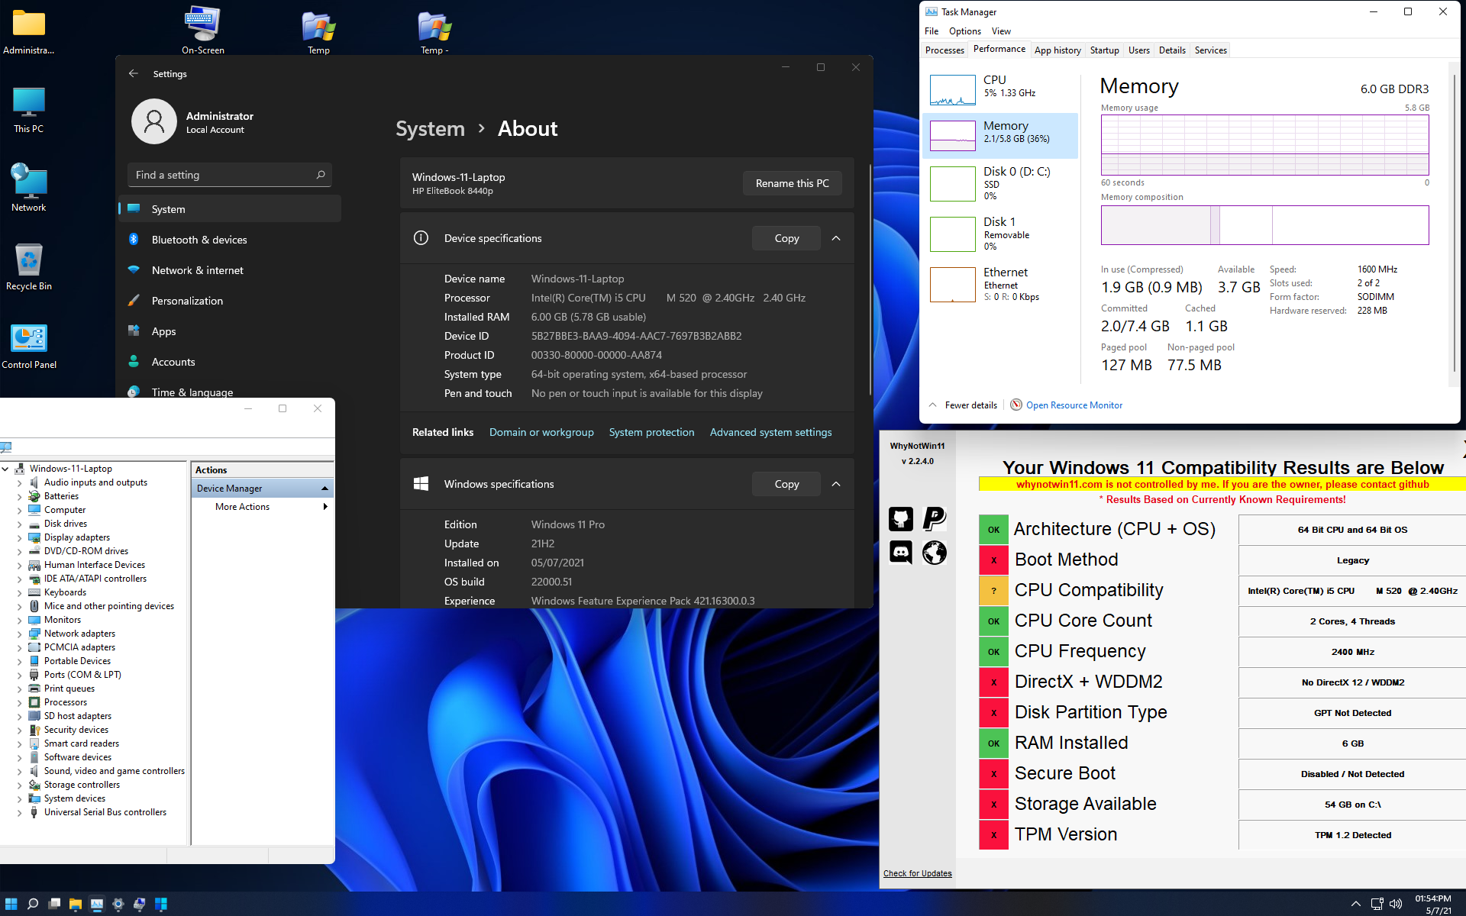Open Bluetooth & devices settings
1466x916 pixels.
pyautogui.click(x=230, y=240)
